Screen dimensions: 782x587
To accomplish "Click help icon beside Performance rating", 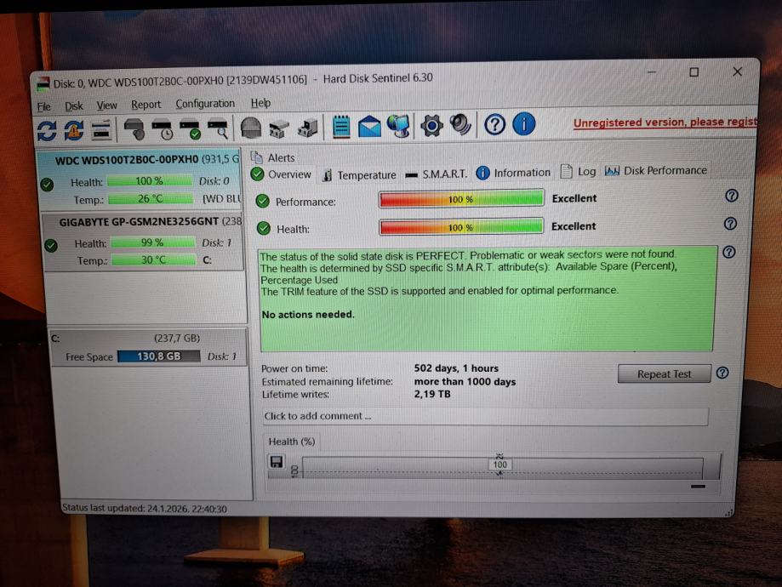I will click(x=732, y=196).
